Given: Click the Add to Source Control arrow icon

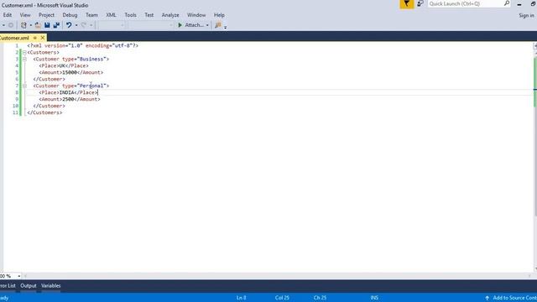Looking at the screenshot, I should coord(487,298).
